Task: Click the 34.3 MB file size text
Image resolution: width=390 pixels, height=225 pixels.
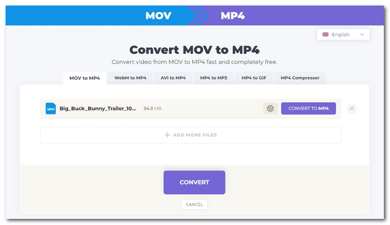Action: pos(152,108)
